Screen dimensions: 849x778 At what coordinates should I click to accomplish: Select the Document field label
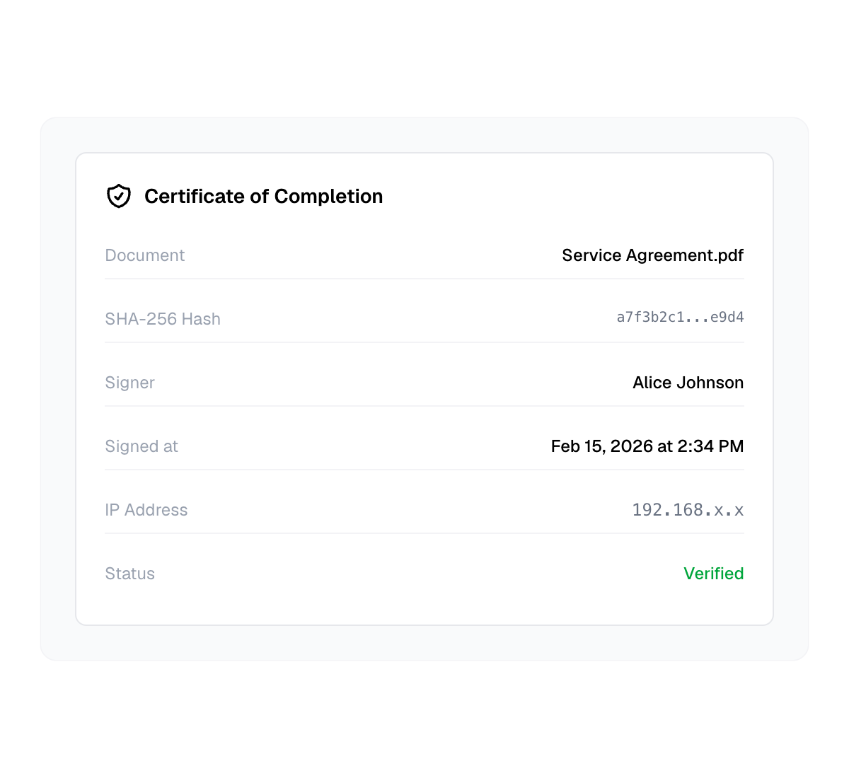144,255
